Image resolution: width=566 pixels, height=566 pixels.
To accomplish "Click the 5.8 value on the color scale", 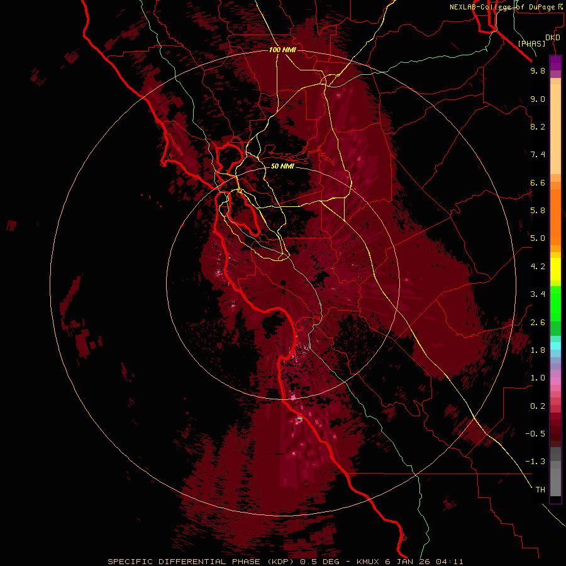I will tap(538, 211).
